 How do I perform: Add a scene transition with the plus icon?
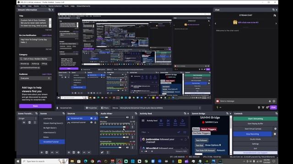point(24,123)
